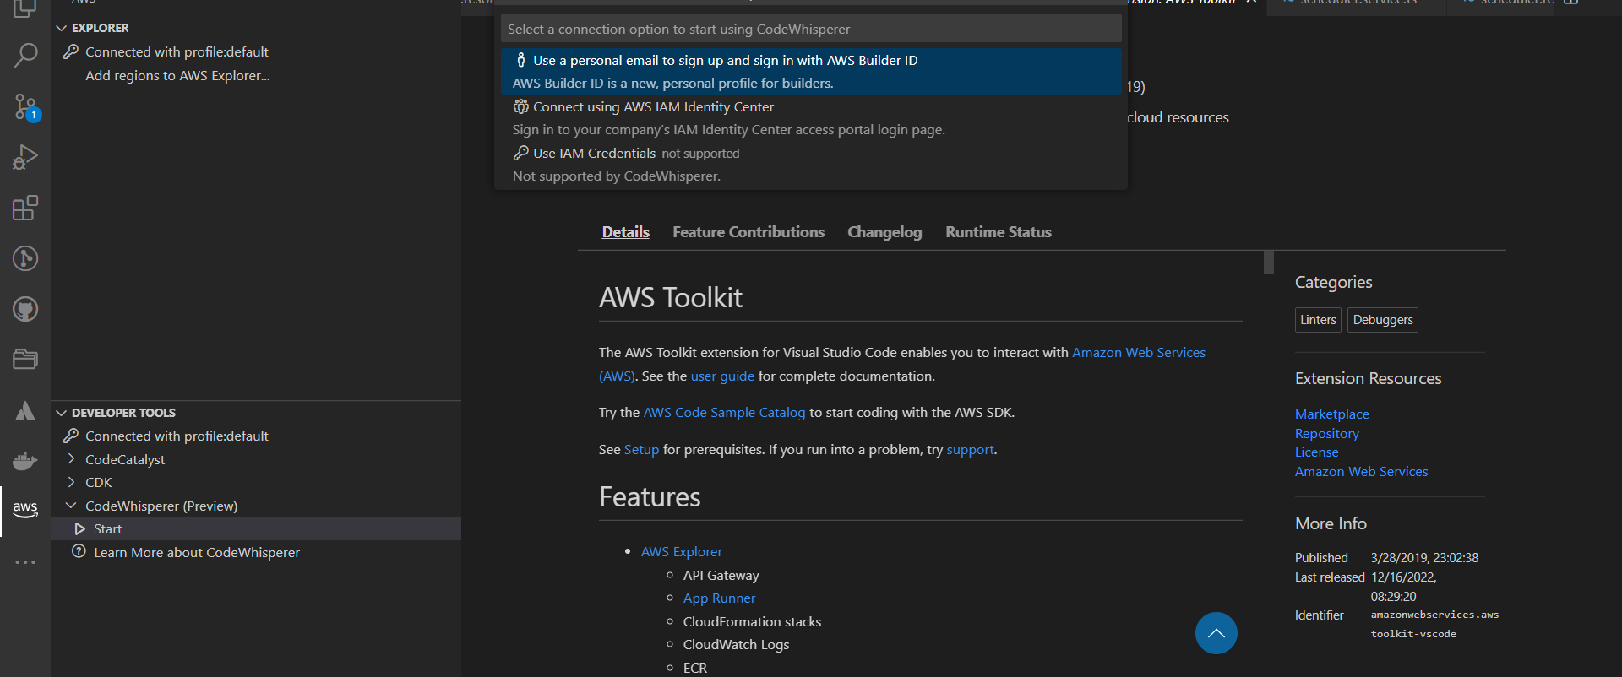Open Source Control view with badge

point(25,107)
